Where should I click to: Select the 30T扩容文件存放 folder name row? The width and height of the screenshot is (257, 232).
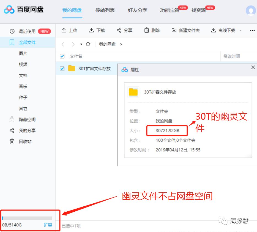tap(95, 69)
